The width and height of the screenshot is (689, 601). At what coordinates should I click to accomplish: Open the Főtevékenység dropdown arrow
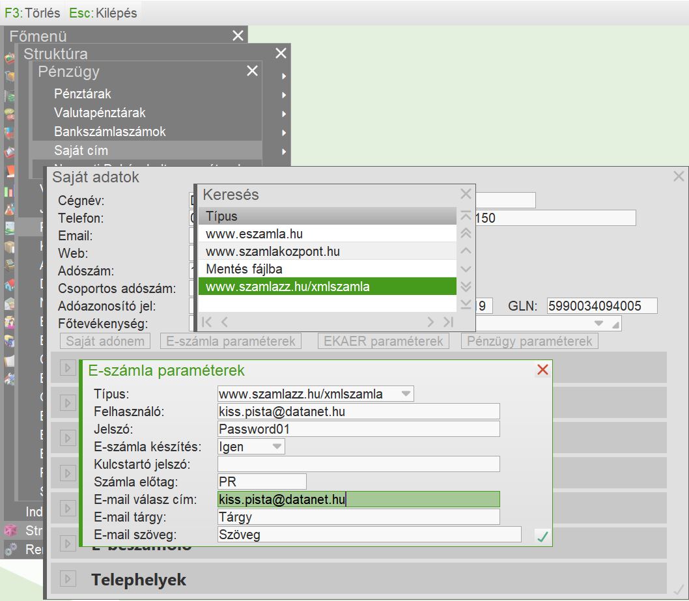click(x=598, y=324)
